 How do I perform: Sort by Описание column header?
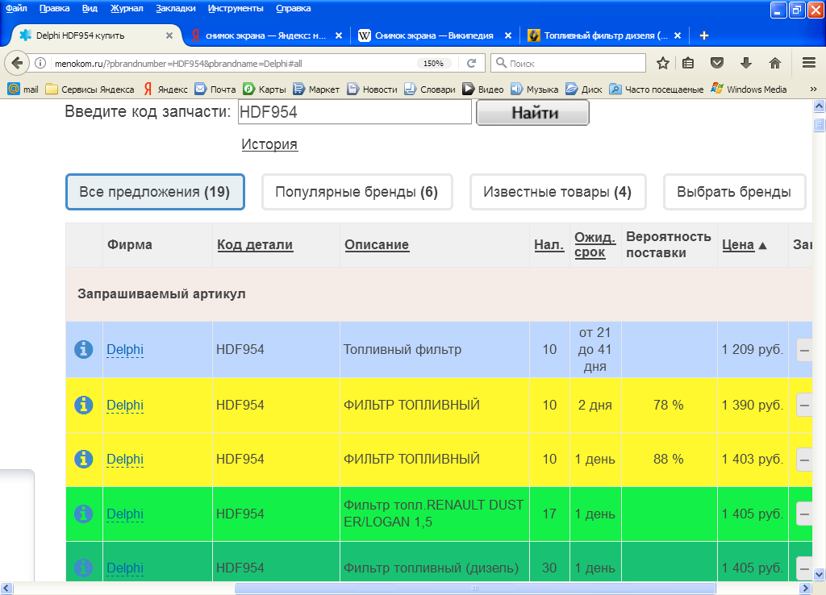[x=377, y=245]
